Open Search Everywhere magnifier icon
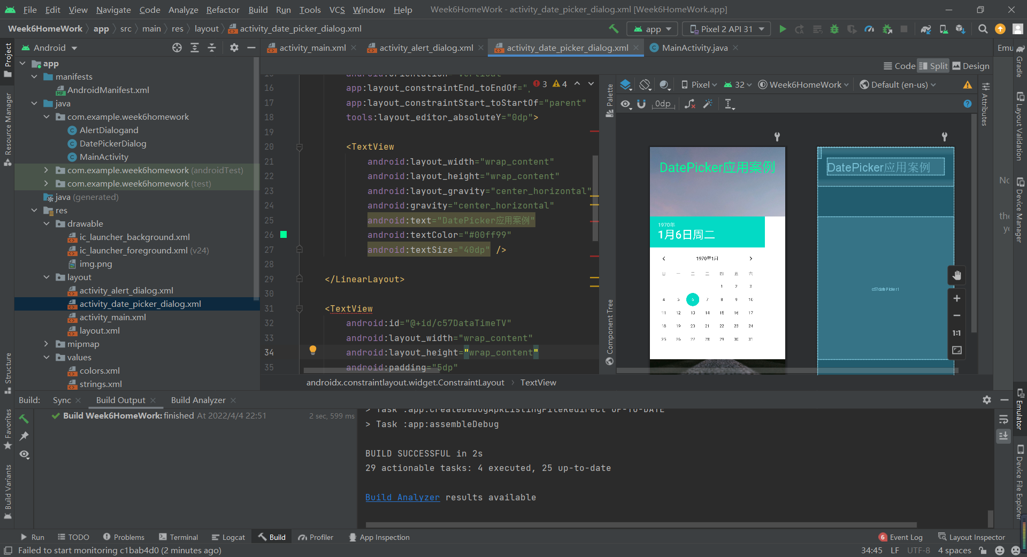The image size is (1027, 557). tap(983, 29)
